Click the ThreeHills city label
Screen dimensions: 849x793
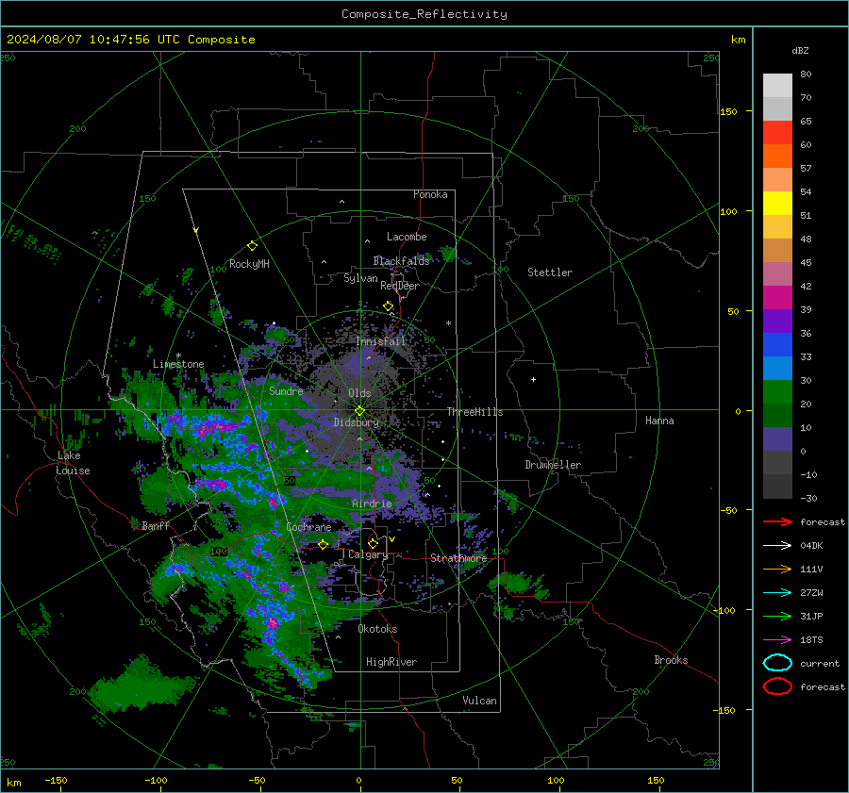pos(474,412)
